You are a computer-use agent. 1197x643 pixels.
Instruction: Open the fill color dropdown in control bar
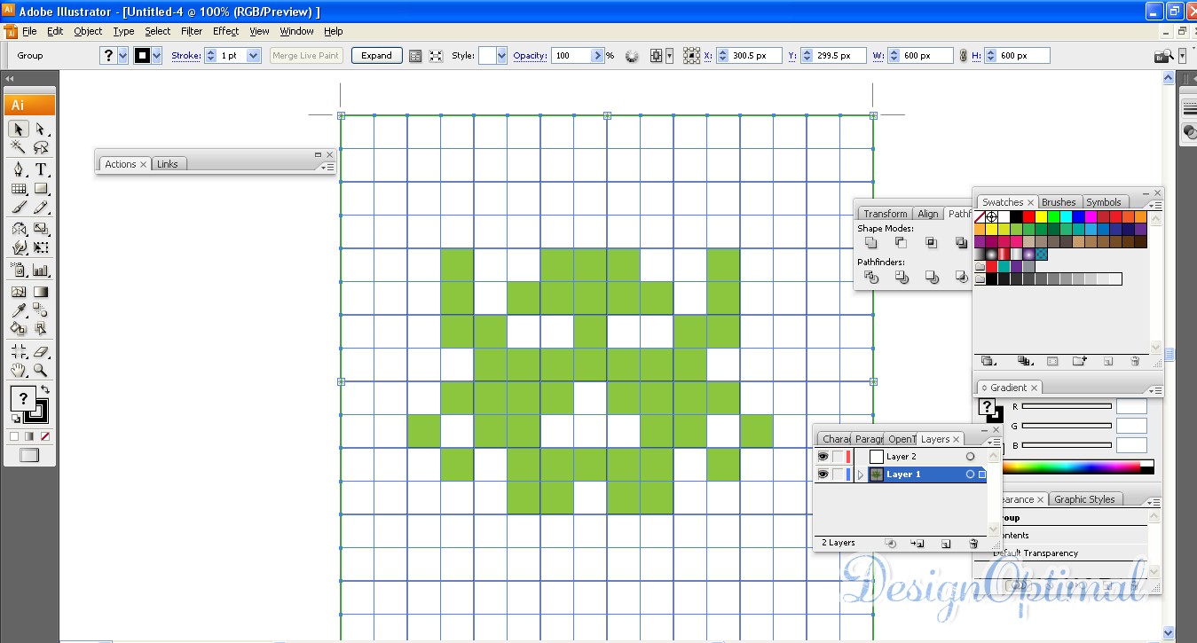122,55
